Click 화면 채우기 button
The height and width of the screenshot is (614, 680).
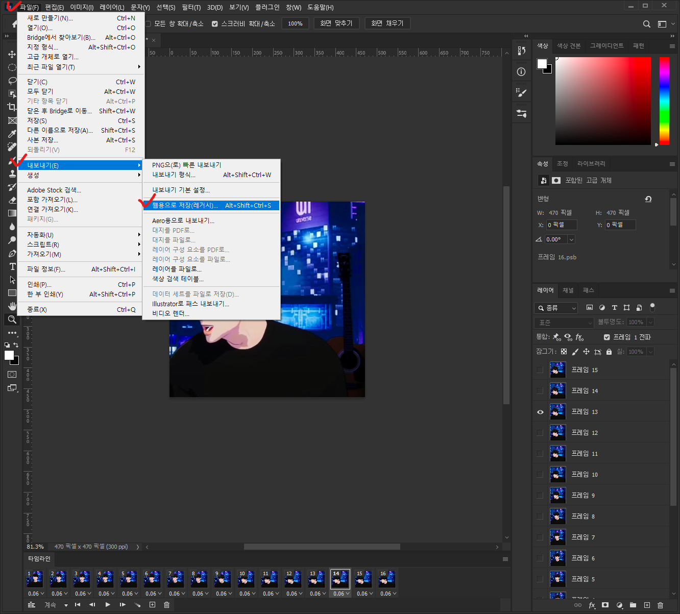[387, 23]
